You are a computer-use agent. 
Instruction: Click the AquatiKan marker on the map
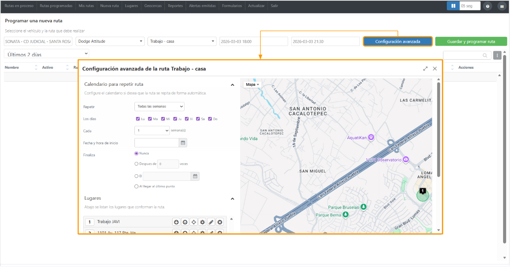click(x=371, y=137)
